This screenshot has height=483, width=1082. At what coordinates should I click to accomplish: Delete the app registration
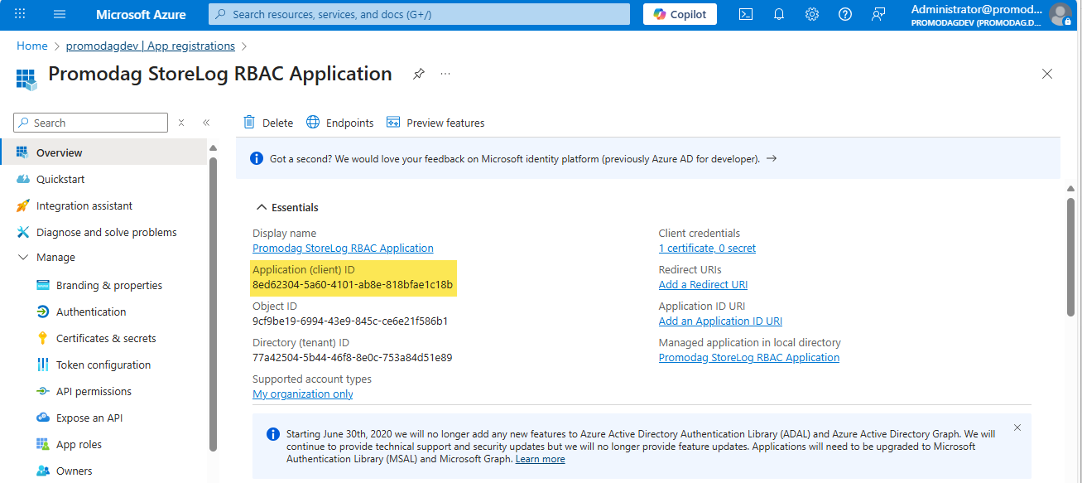click(267, 122)
